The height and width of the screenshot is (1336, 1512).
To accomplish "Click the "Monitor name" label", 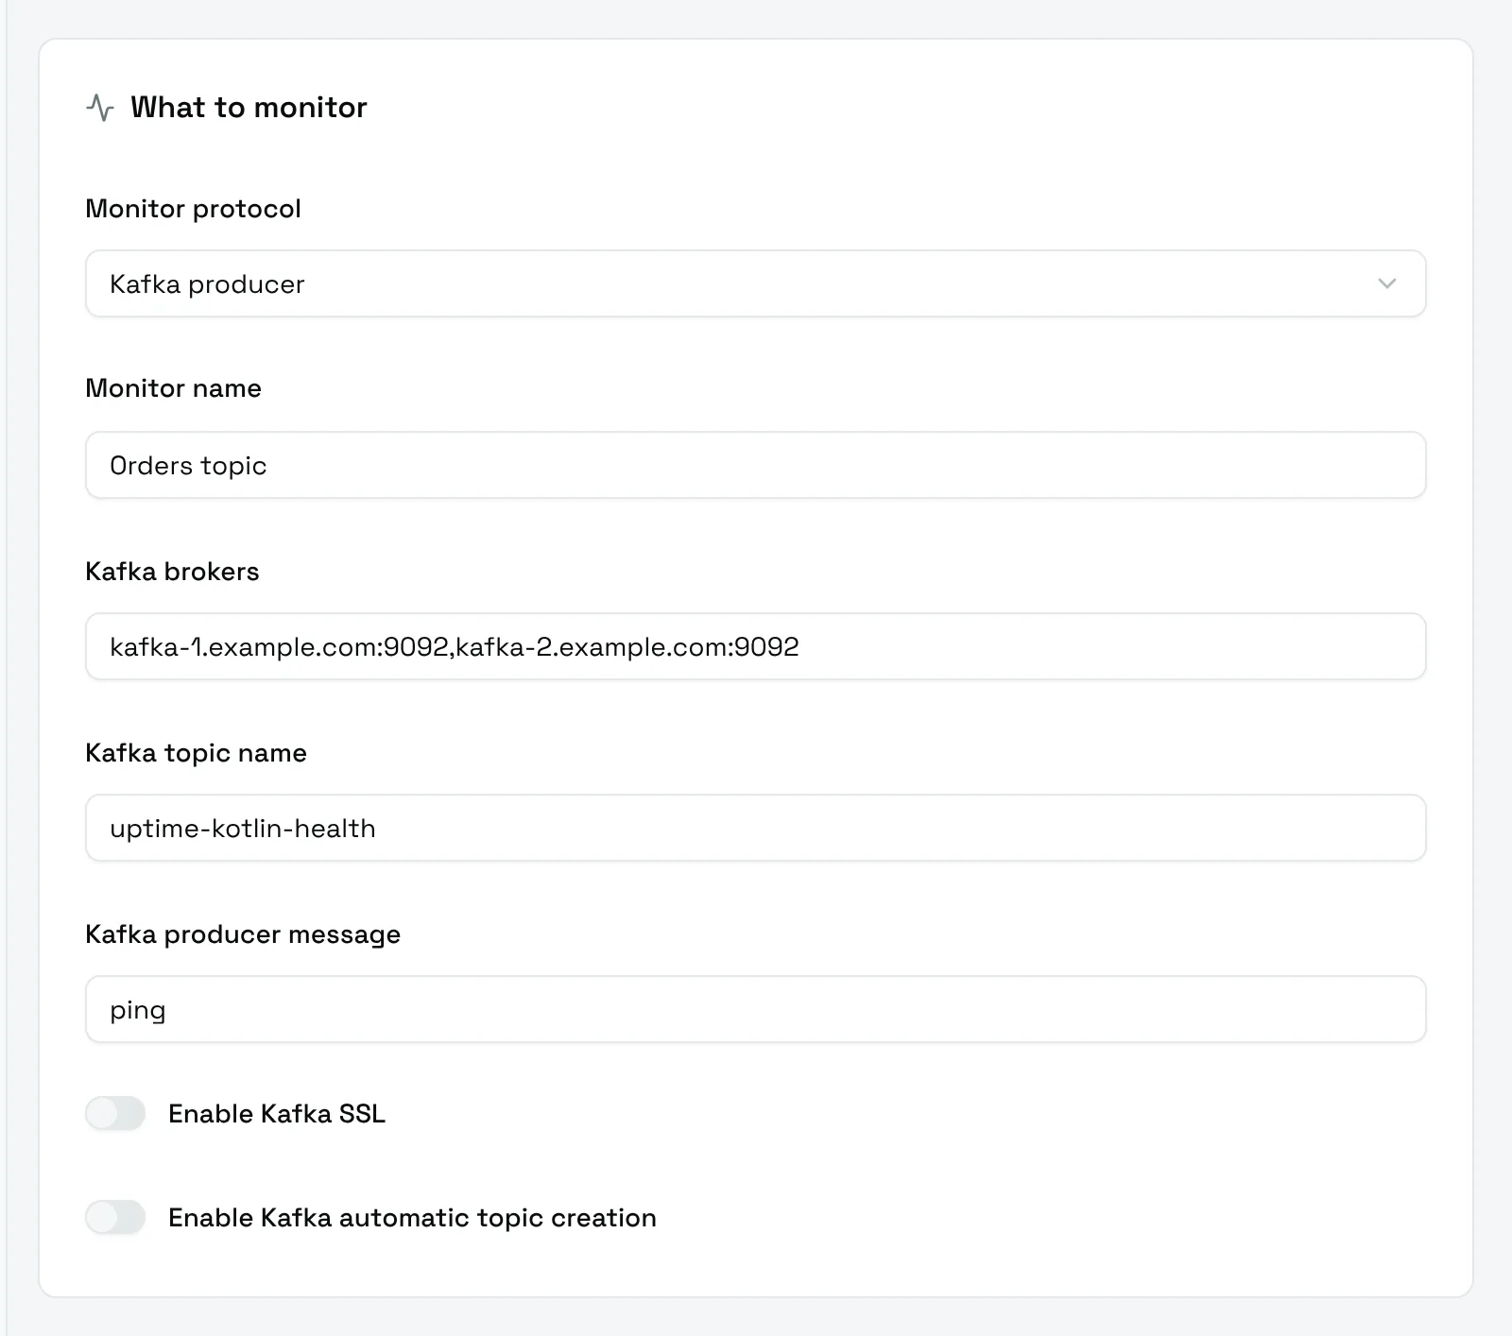I will 173,388.
